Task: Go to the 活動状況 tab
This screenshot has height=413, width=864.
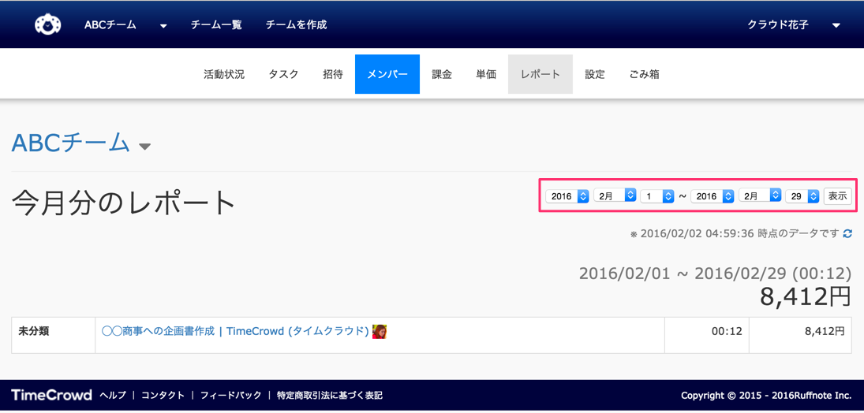Action: click(x=224, y=74)
